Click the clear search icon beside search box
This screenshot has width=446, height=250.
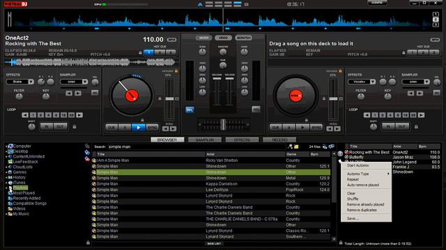[x=290, y=147]
